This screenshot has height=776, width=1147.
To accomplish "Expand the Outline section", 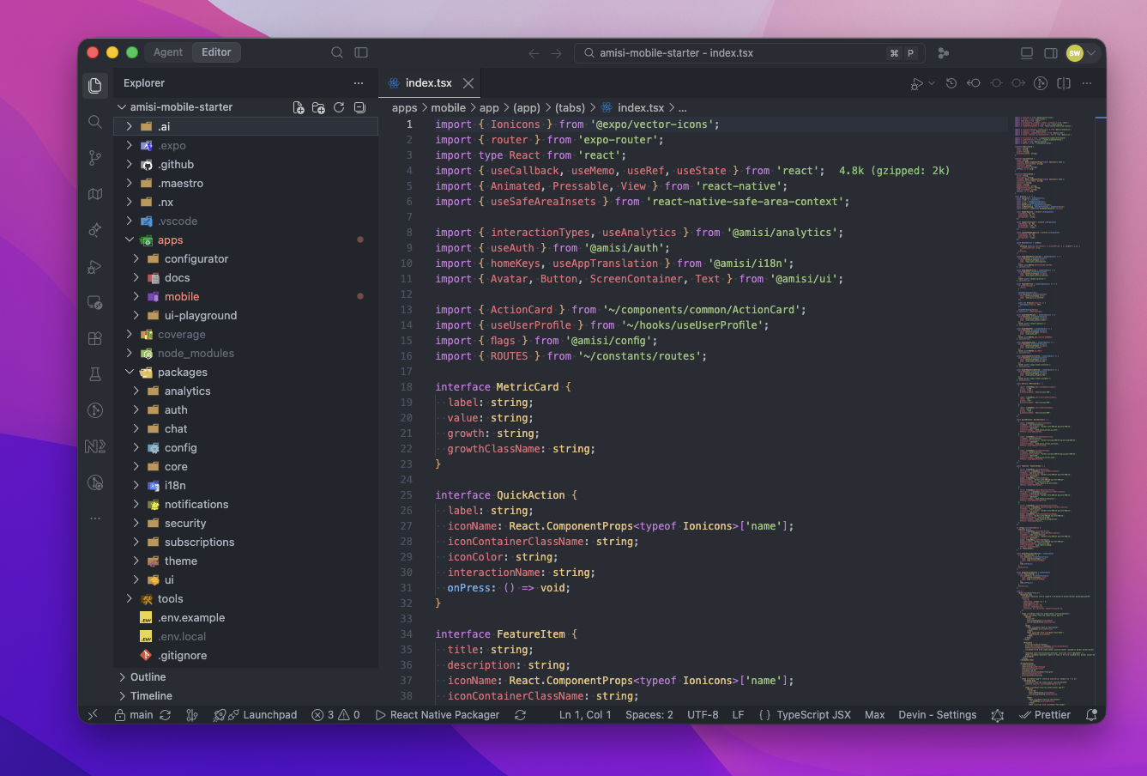I will [245, 677].
